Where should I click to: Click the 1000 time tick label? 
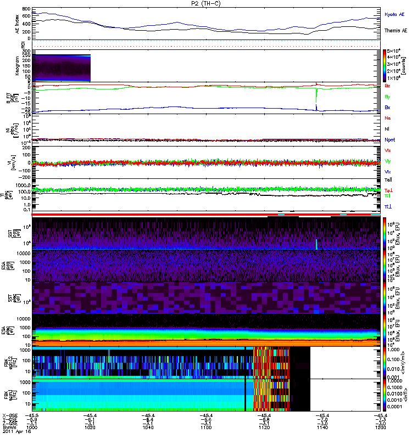click(32, 427)
